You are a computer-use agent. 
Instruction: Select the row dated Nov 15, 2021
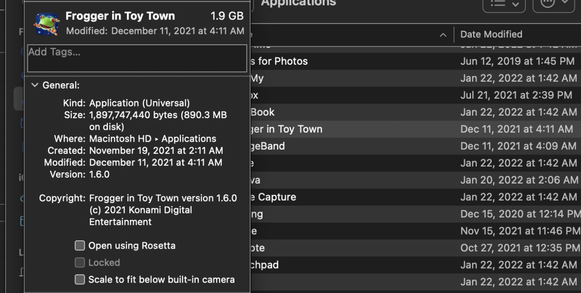click(415, 231)
